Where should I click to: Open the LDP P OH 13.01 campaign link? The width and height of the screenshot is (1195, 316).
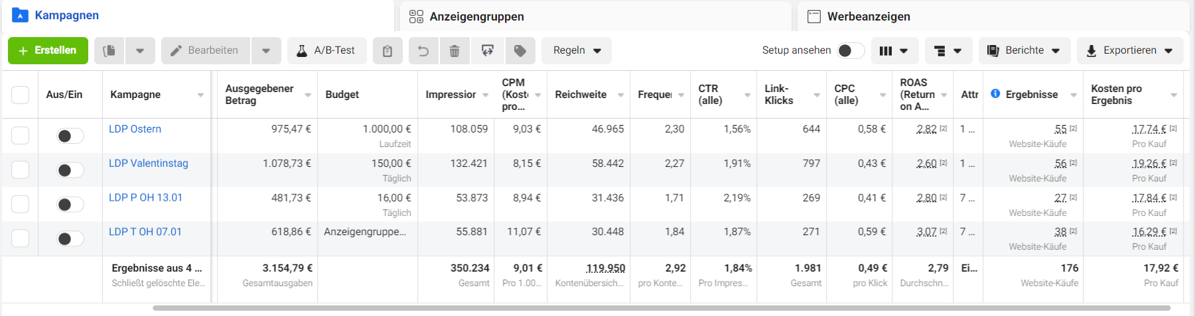click(145, 197)
